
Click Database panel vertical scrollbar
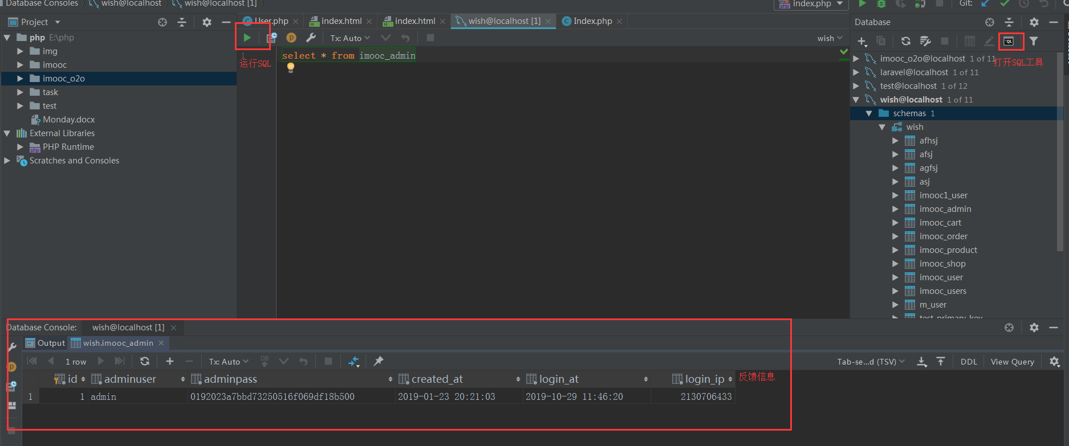coord(1060,151)
